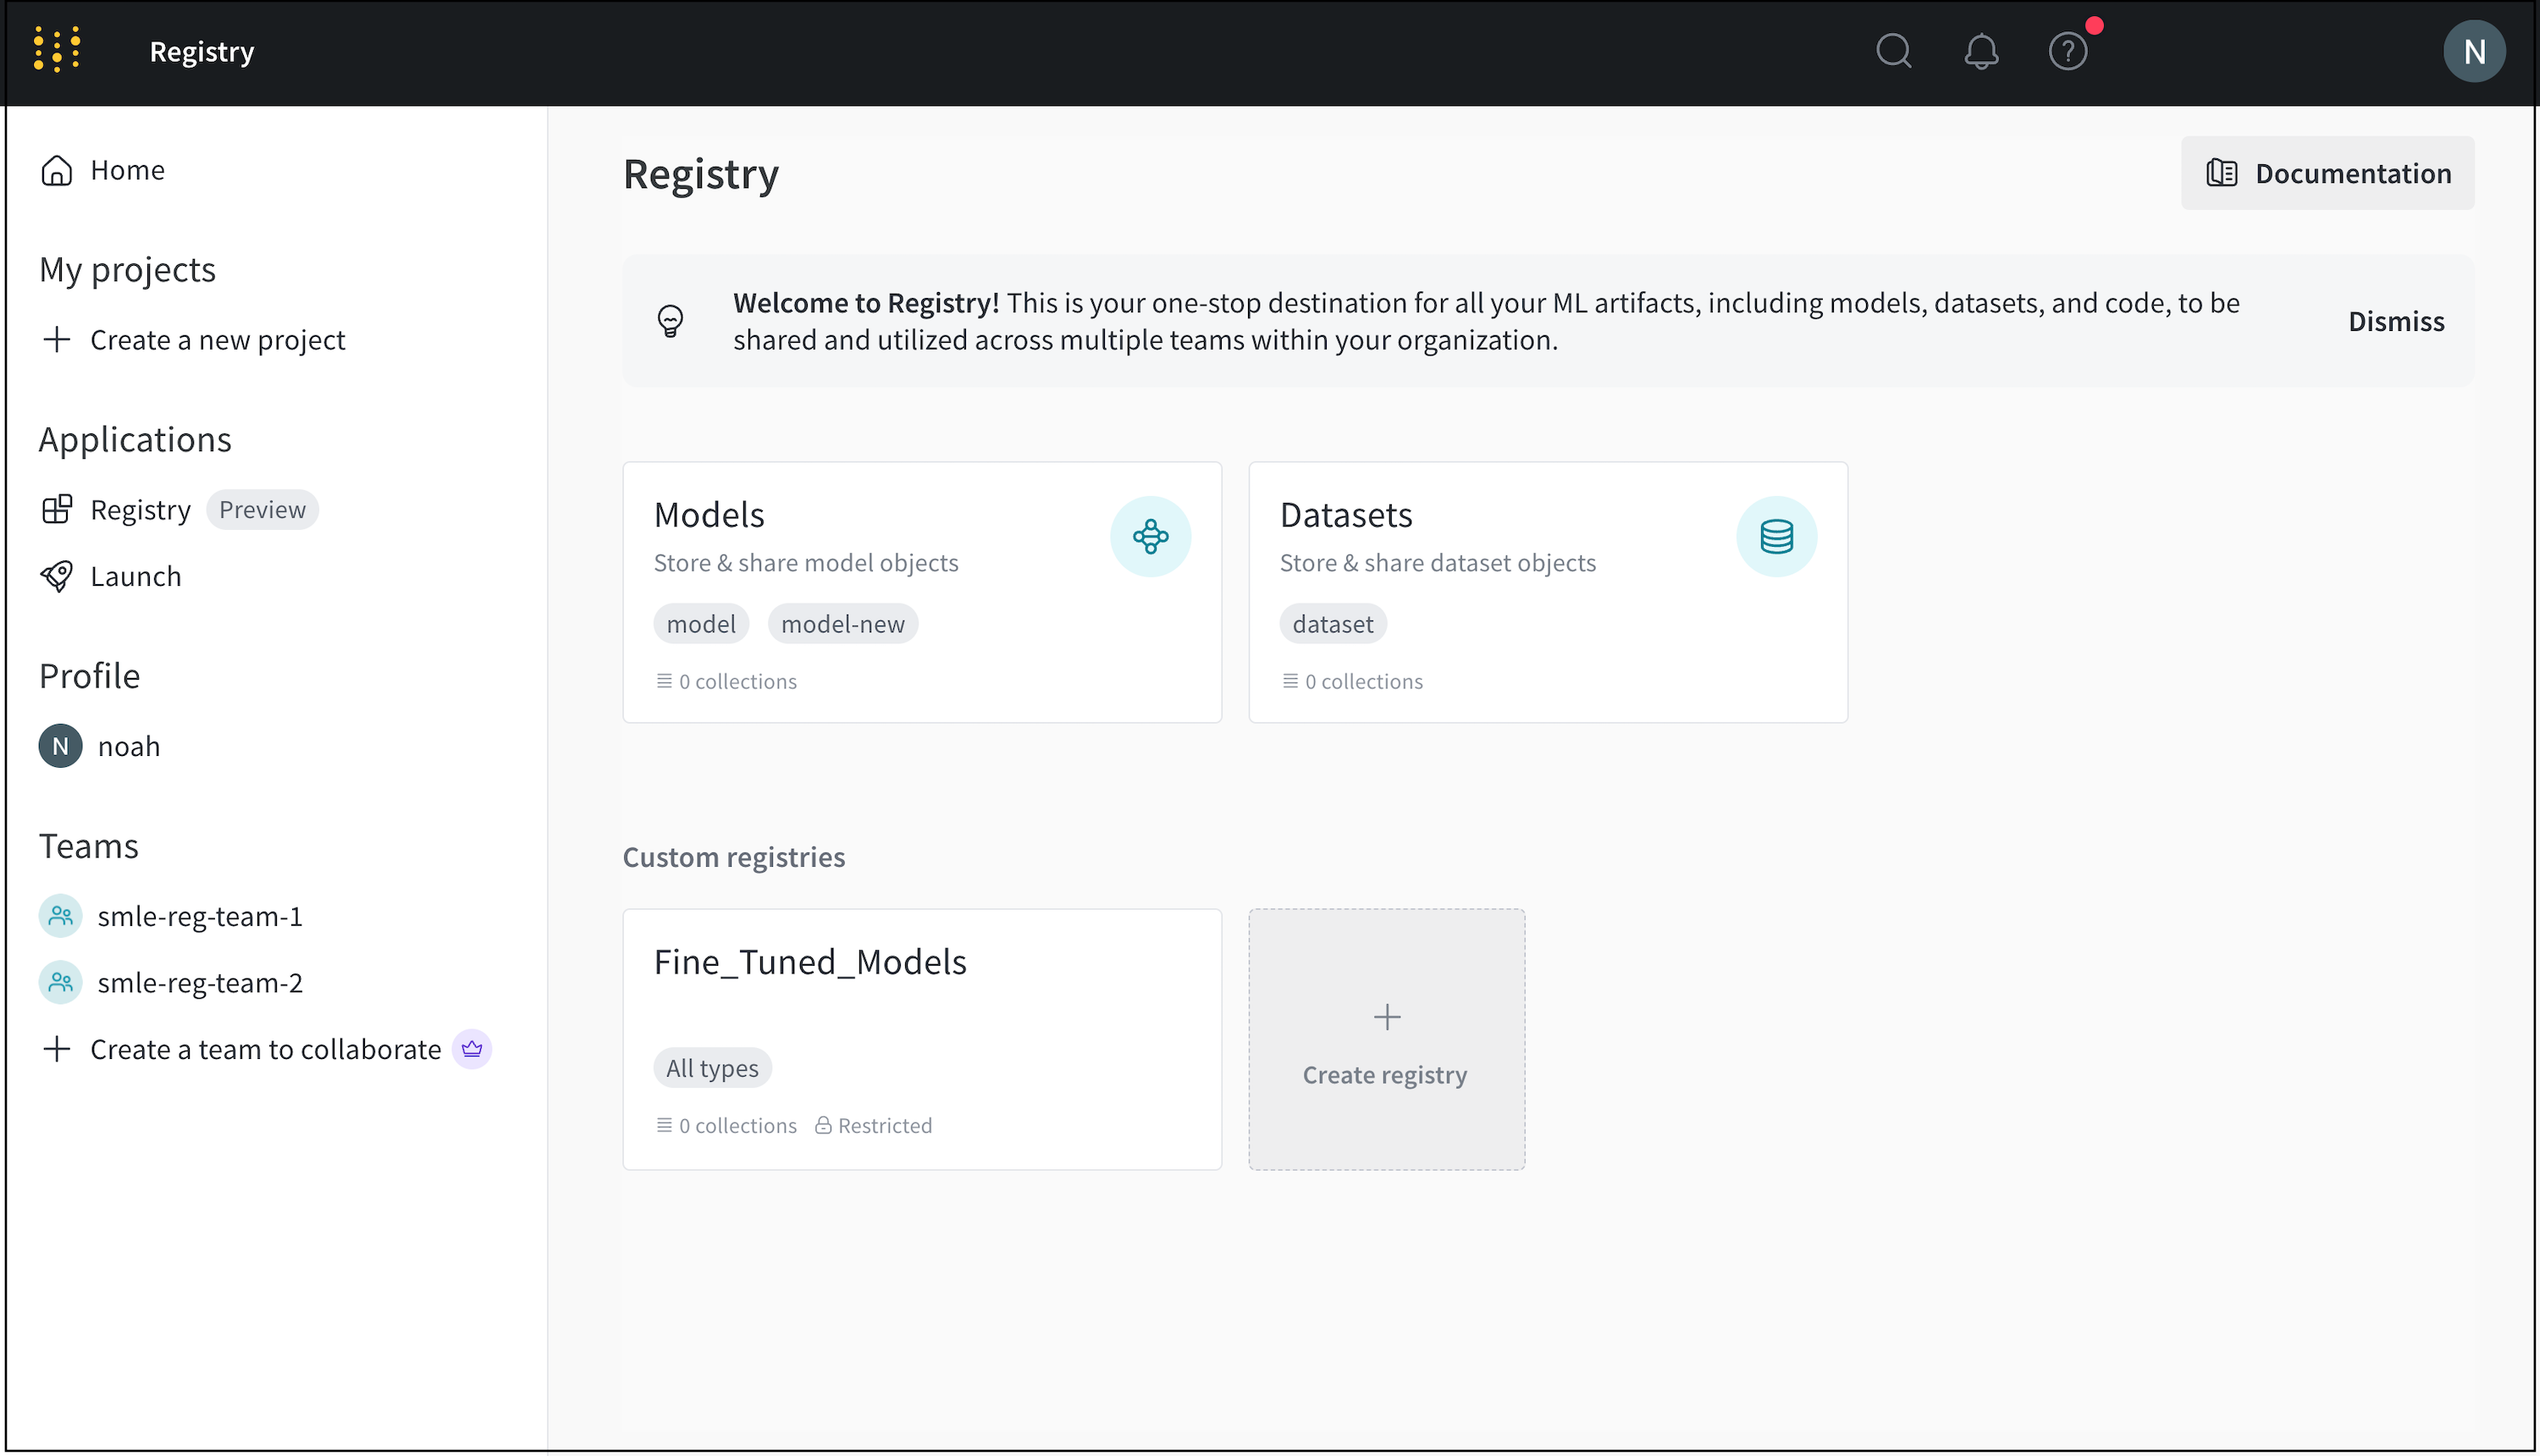This screenshot has width=2540, height=1456.
Task: Select Registry under Applications
Action: [140, 509]
